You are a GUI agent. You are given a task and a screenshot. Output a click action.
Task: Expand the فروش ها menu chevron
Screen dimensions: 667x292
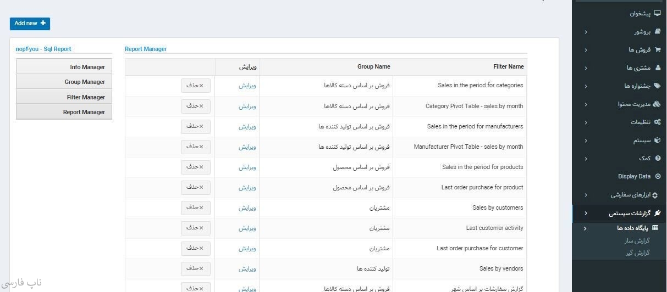click(x=586, y=50)
